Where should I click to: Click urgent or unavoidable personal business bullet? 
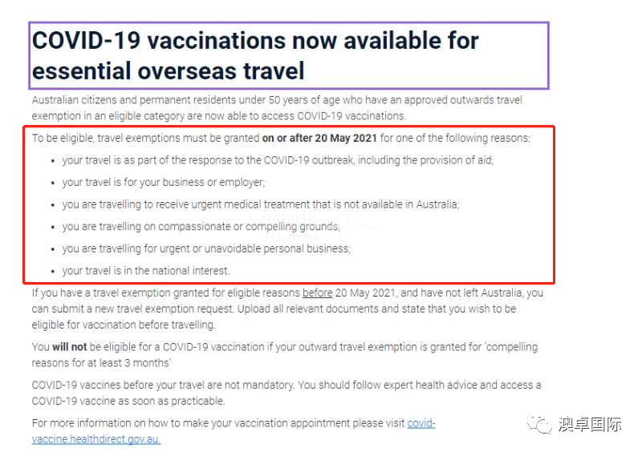pos(206,248)
